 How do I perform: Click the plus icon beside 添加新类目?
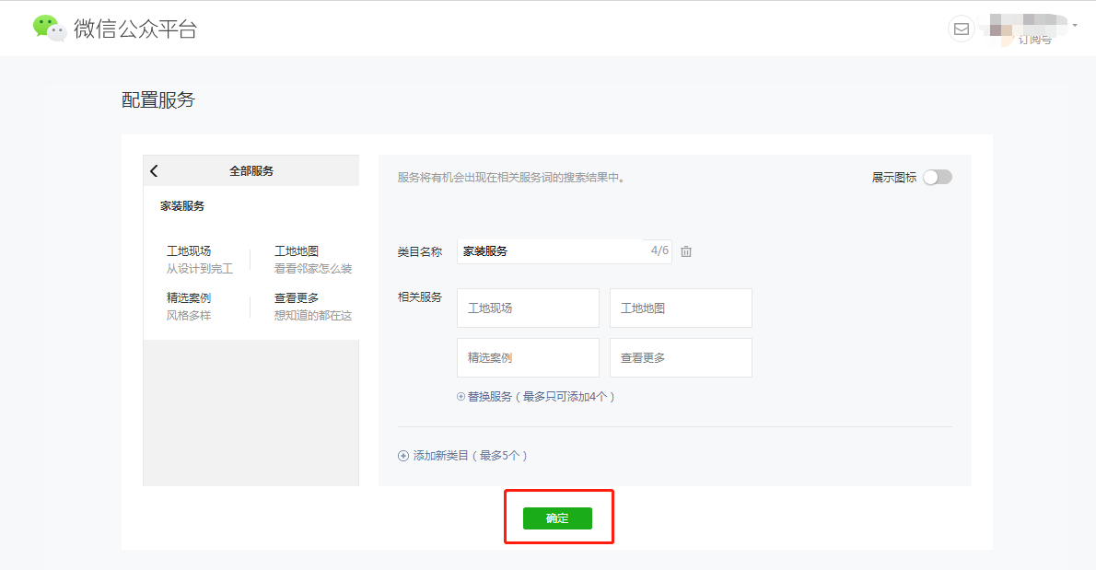(x=403, y=456)
